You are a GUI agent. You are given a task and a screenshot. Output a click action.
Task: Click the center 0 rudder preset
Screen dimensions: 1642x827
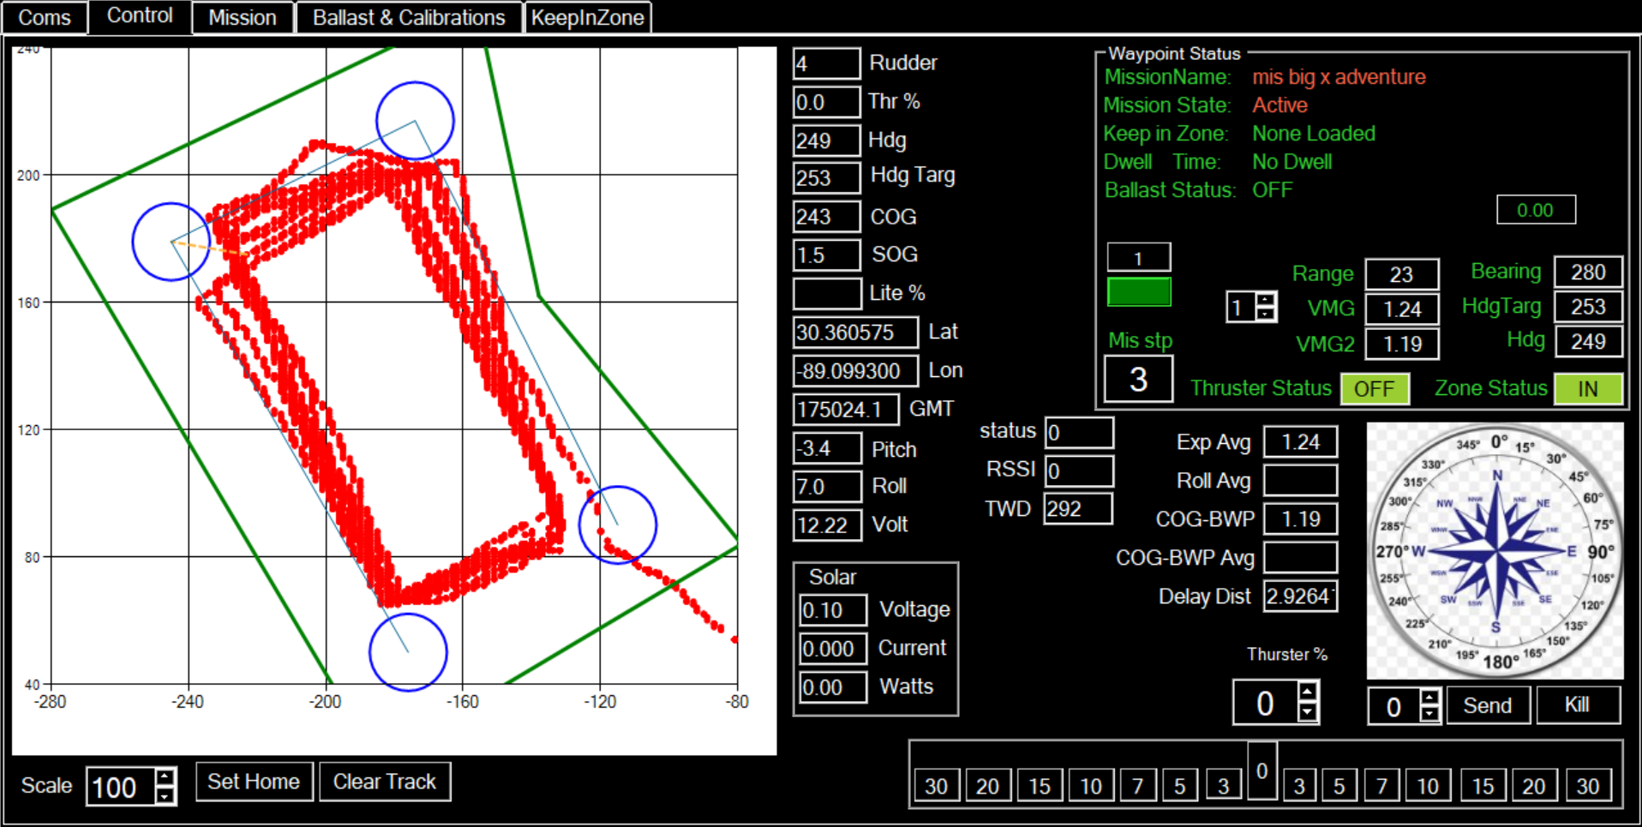click(x=1261, y=771)
